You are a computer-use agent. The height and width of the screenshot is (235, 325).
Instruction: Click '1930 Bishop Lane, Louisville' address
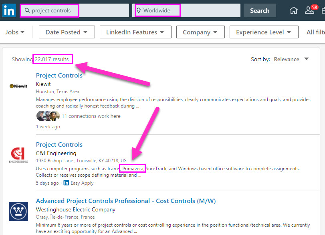click(x=81, y=161)
